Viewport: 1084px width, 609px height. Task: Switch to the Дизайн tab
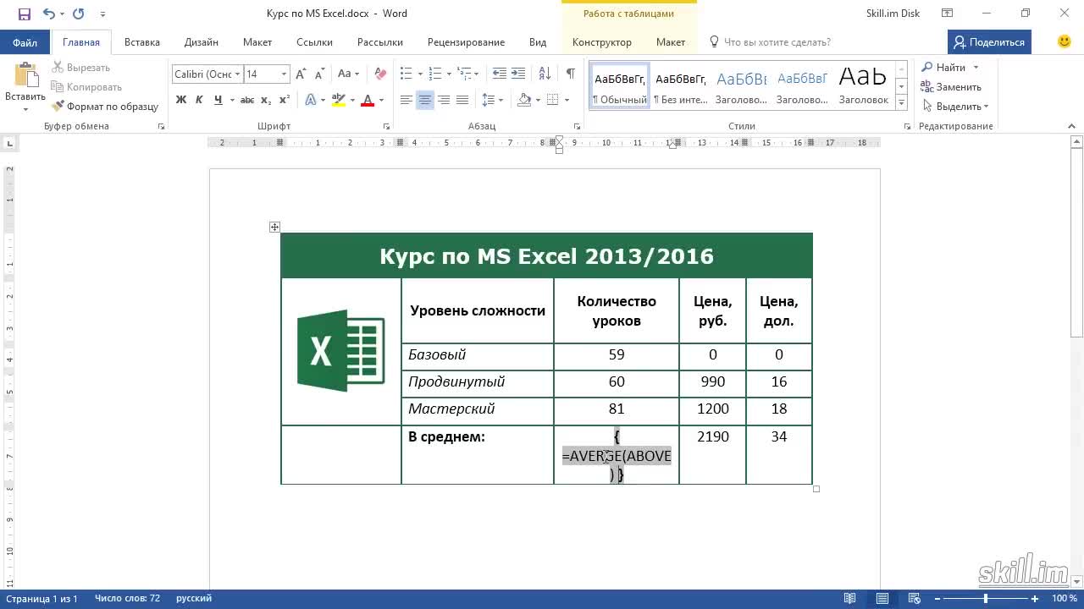(202, 42)
